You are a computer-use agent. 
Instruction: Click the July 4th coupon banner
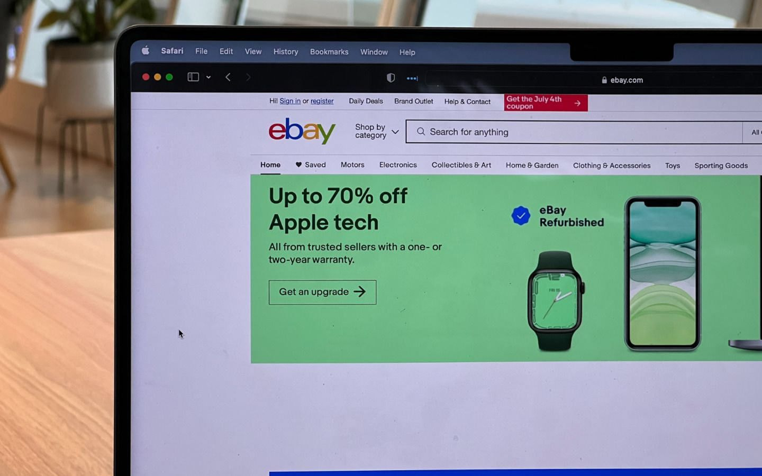(x=546, y=103)
